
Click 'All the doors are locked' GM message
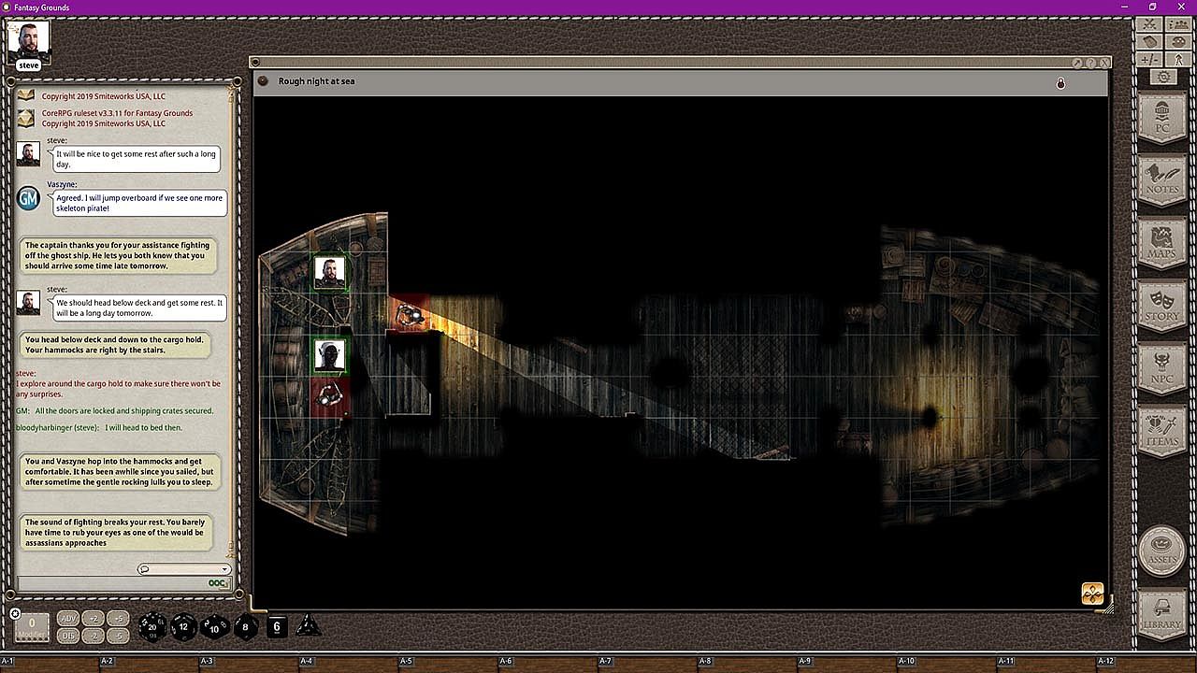point(123,410)
